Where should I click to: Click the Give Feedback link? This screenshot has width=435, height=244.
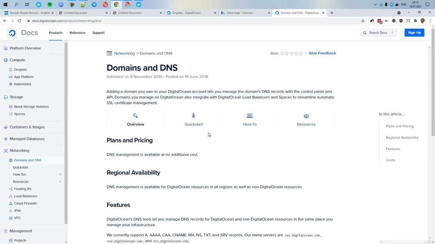click(x=322, y=53)
